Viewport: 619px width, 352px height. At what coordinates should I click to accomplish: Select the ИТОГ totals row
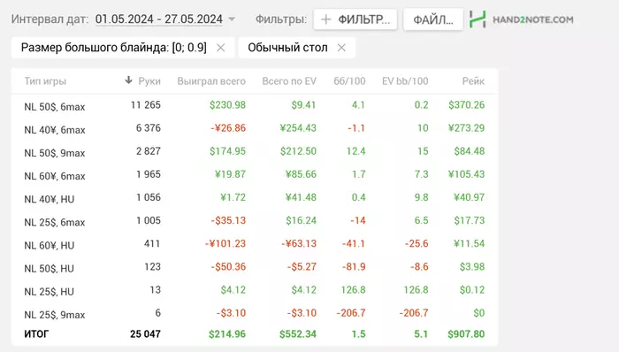(x=255, y=334)
